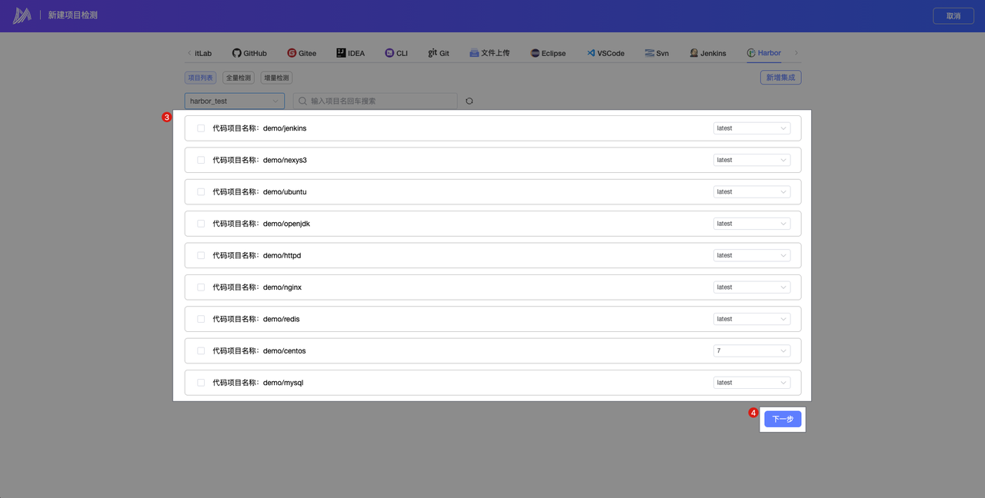Click the 下一步 button

pyautogui.click(x=783, y=419)
